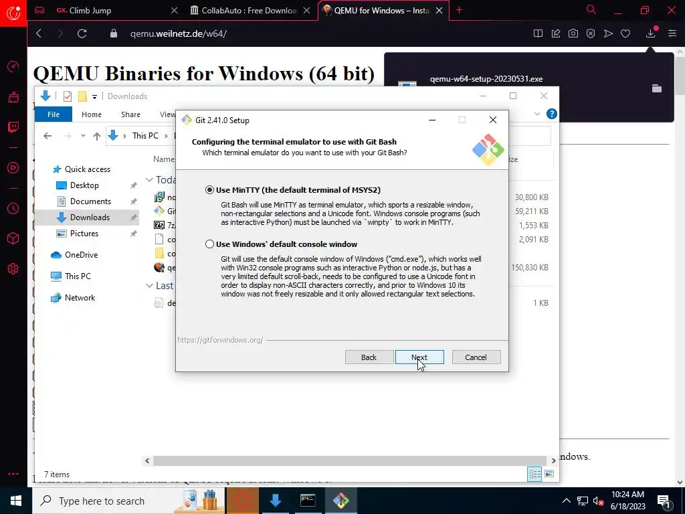Screen dimensions: 685x514
Task: Click explorer back arrow
Action: pyautogui.click(x=47, y=136)
